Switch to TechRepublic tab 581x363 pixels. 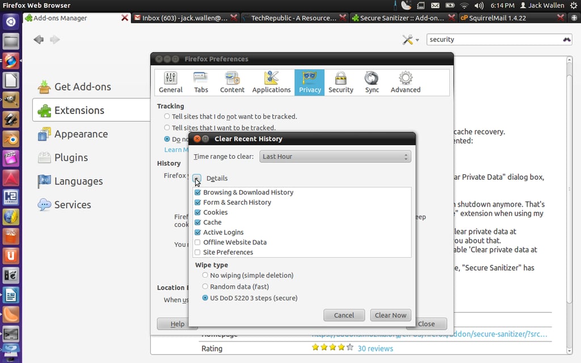coord(293,18)
